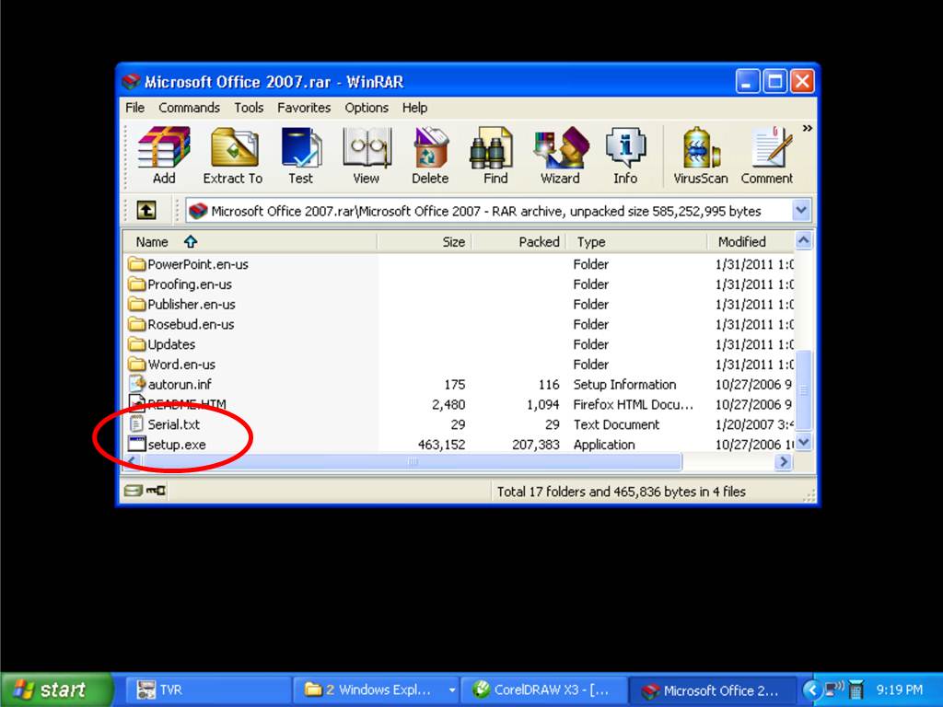Open Windows Explorer taskbar group

pos(376,690)
